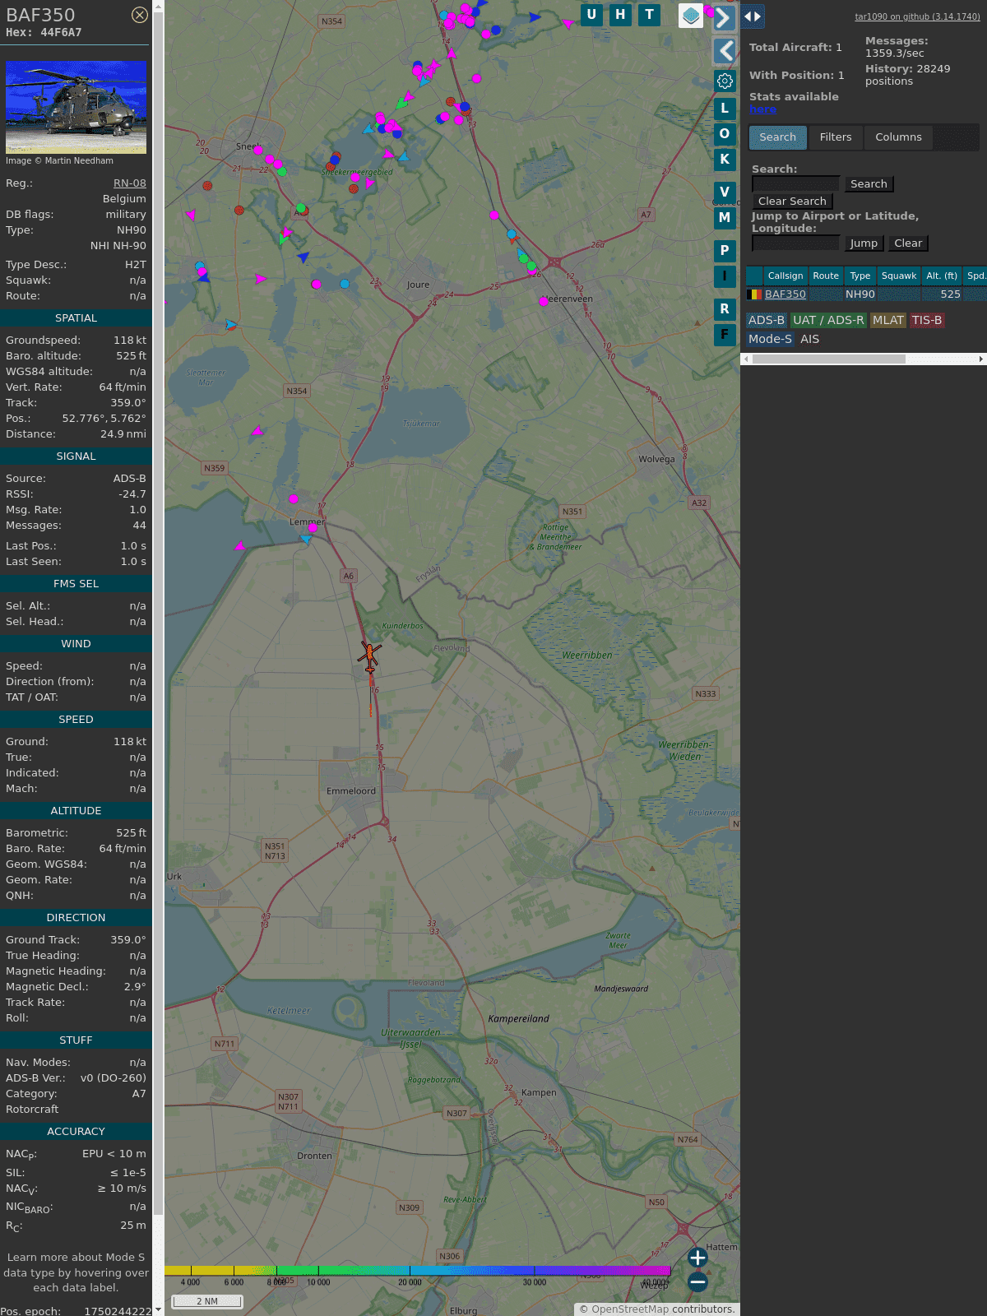This screenshot has width=987, height=1316.
Task: Click the right chevron sidebar arrow
Action: click(x=724, y=18)
